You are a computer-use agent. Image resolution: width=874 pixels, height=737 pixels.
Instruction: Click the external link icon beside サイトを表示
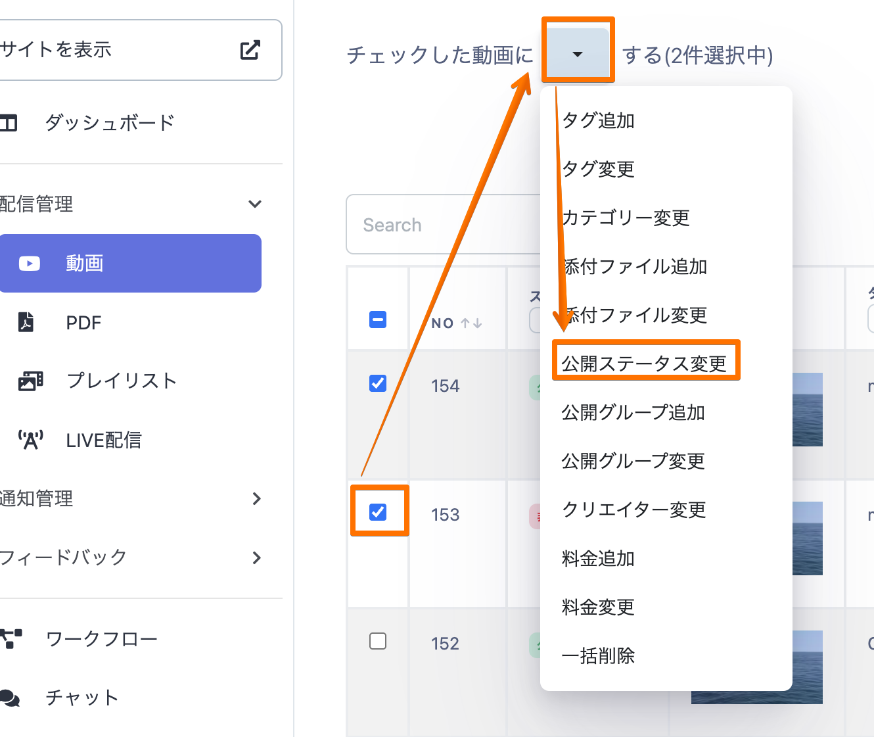[250, 50]
